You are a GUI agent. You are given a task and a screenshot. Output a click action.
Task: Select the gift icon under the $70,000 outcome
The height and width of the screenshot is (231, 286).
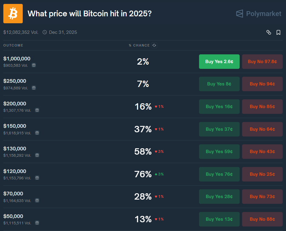tap(37, 200)
